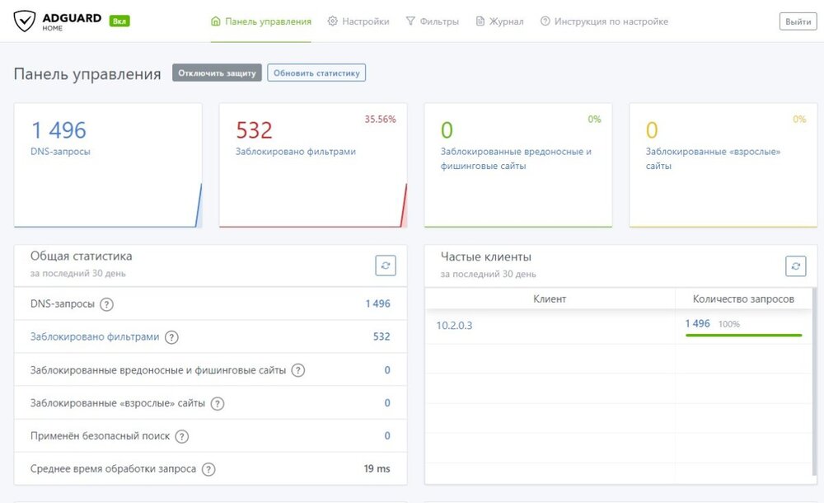Open the Заблокировано фильтрами link in statistics
Screen dimensions: 824x503
95,337
